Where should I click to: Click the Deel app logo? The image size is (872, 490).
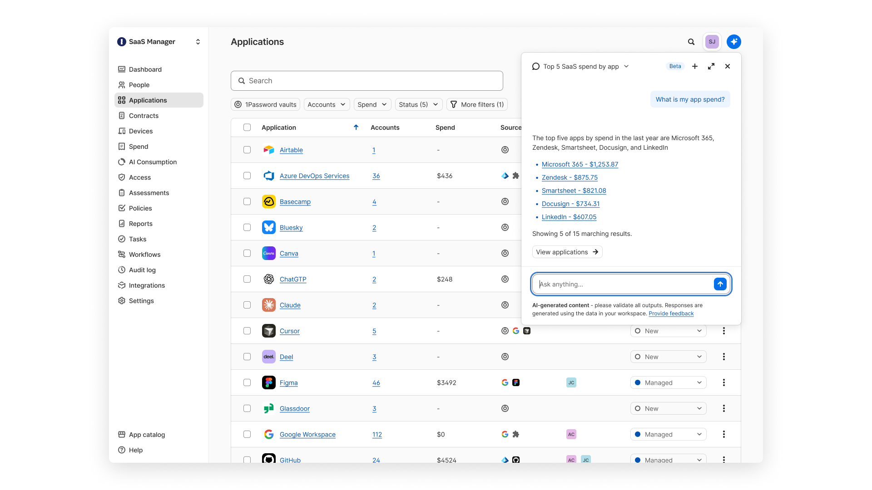coord(269,357)
